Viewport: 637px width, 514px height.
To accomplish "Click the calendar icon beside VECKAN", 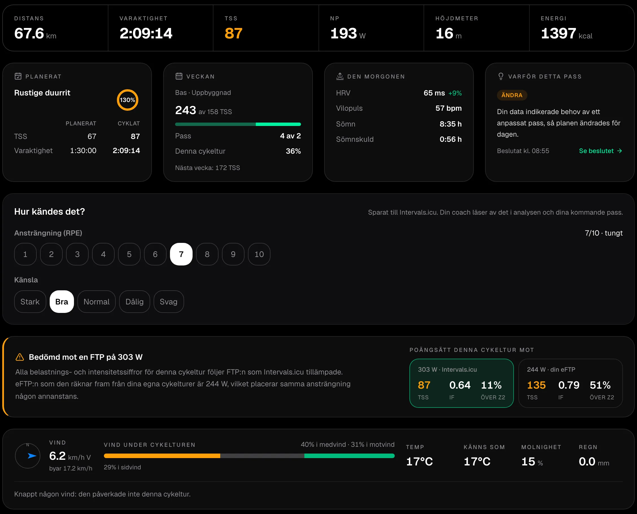I will 179,76.
